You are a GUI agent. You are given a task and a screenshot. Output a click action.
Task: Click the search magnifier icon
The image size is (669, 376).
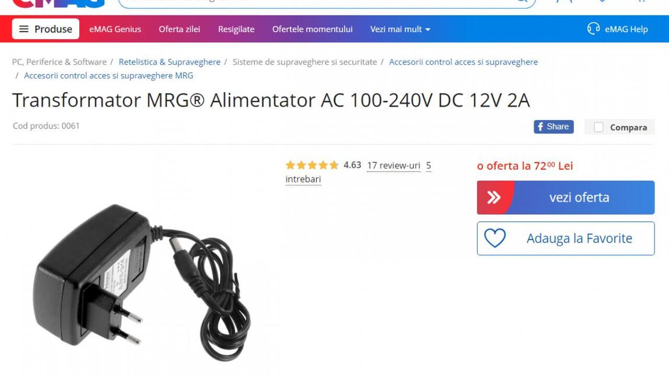(522, 2)
